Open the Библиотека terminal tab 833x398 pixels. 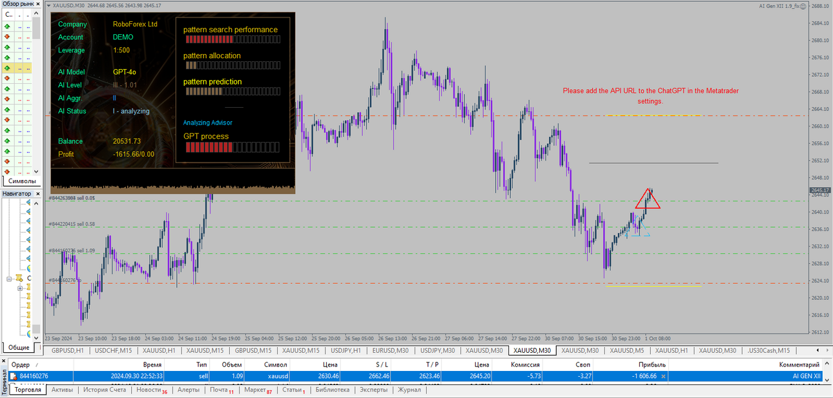(331, 390)
